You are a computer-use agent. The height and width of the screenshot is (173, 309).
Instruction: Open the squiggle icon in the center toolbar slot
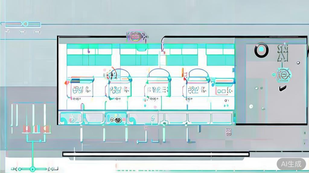coord(152,119)
